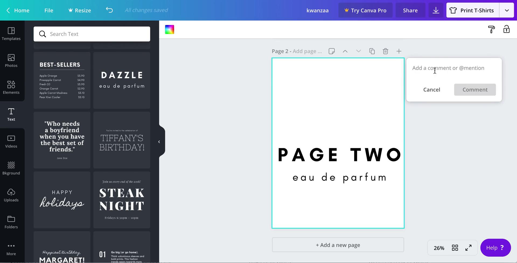Duplicate Page 2 with copy icon
This screenshot has height=263, width=517.
(372, 51)
